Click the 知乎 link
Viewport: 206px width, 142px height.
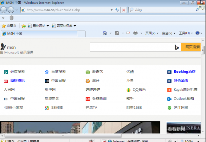pyautogui.click(x=130, y=99)
